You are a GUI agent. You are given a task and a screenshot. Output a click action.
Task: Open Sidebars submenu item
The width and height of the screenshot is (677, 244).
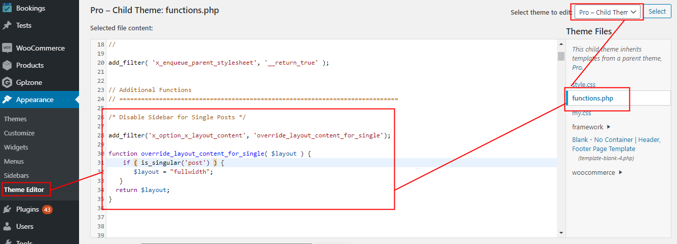coord(16,175)
